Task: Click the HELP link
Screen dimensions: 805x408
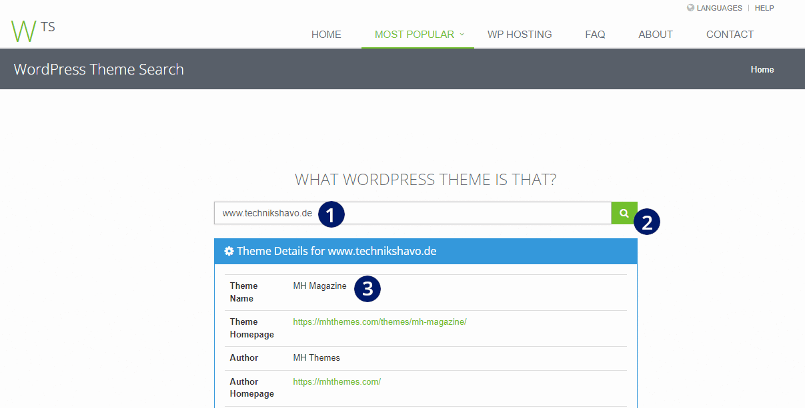Action: click(x=764, y=8)
